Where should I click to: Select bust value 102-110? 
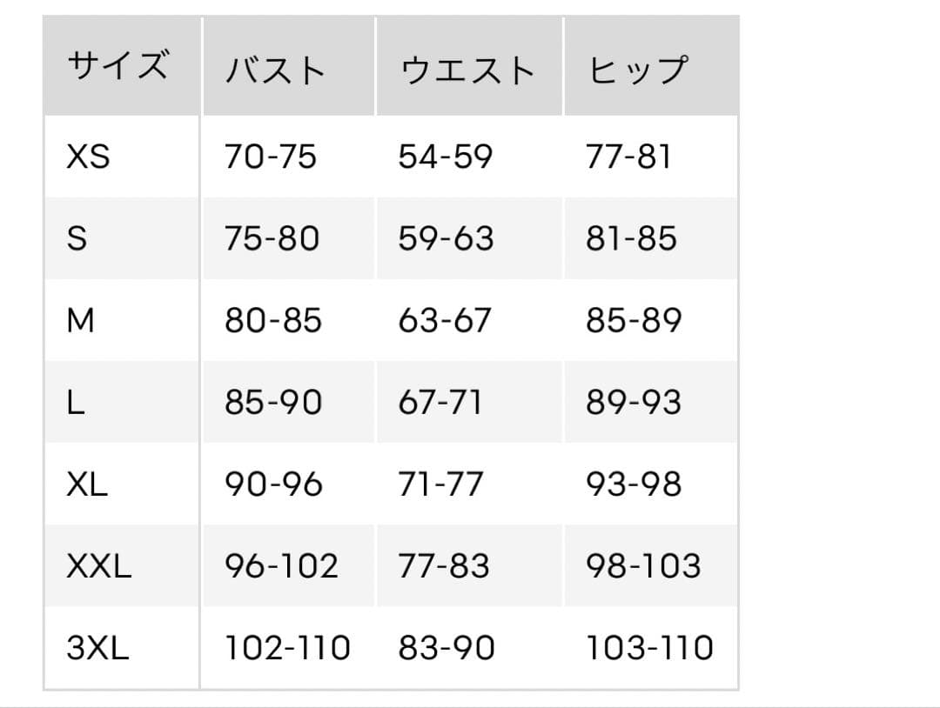[288, 648]
